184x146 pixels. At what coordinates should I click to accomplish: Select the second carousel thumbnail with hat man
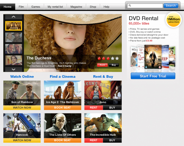pos(14,37)
